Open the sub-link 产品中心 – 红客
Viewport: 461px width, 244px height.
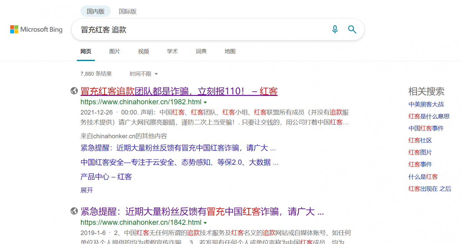pos(106,177)
